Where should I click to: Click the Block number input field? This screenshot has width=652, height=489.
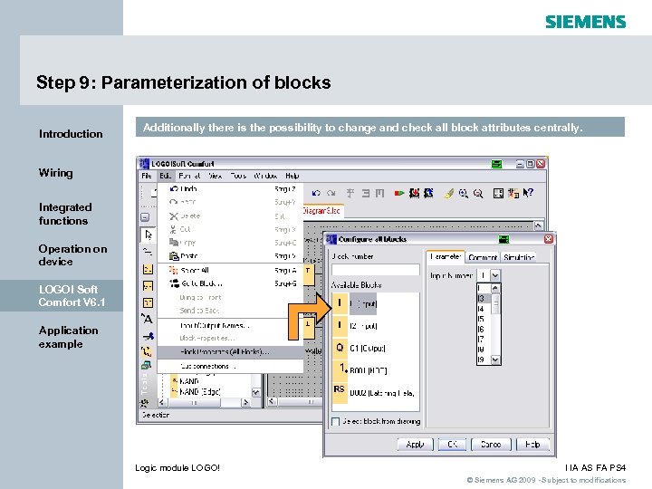coord(376,270)
